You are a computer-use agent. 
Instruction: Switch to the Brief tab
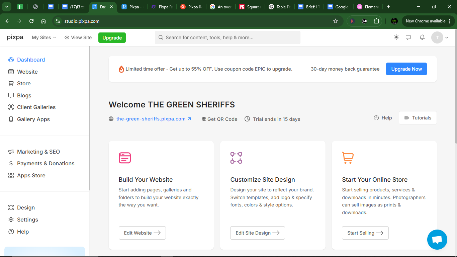309,7
